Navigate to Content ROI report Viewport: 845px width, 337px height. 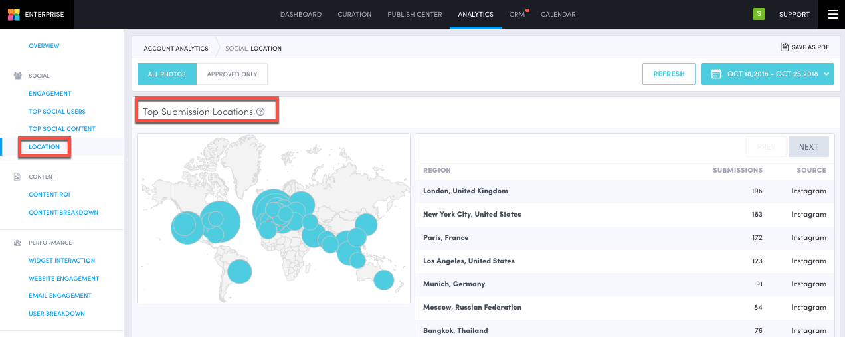[49, 195]
